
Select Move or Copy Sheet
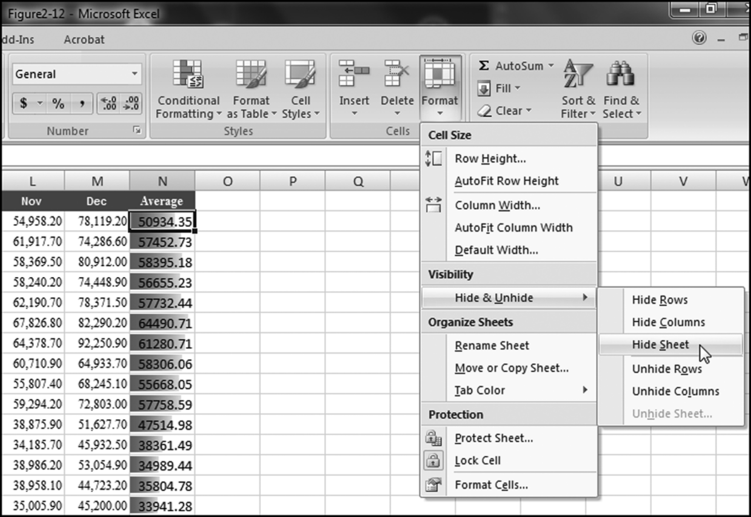[509, 368]
